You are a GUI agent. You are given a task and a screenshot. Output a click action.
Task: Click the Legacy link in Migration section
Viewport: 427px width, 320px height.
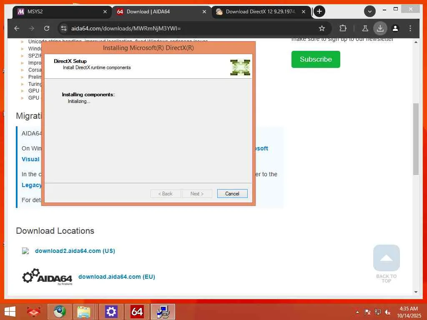[32, 185]
